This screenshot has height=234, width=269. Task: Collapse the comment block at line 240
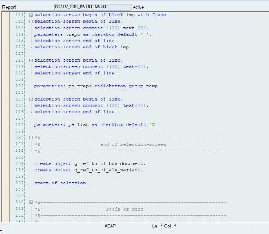tap(31, 202)
